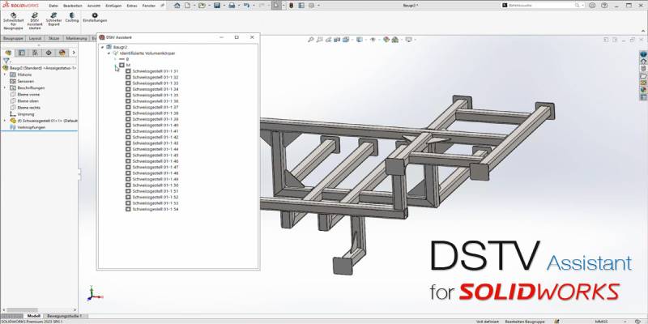This screenshot has height=324, width=648.
Task: Click the Apply scene icon
Action: point(395,40)
